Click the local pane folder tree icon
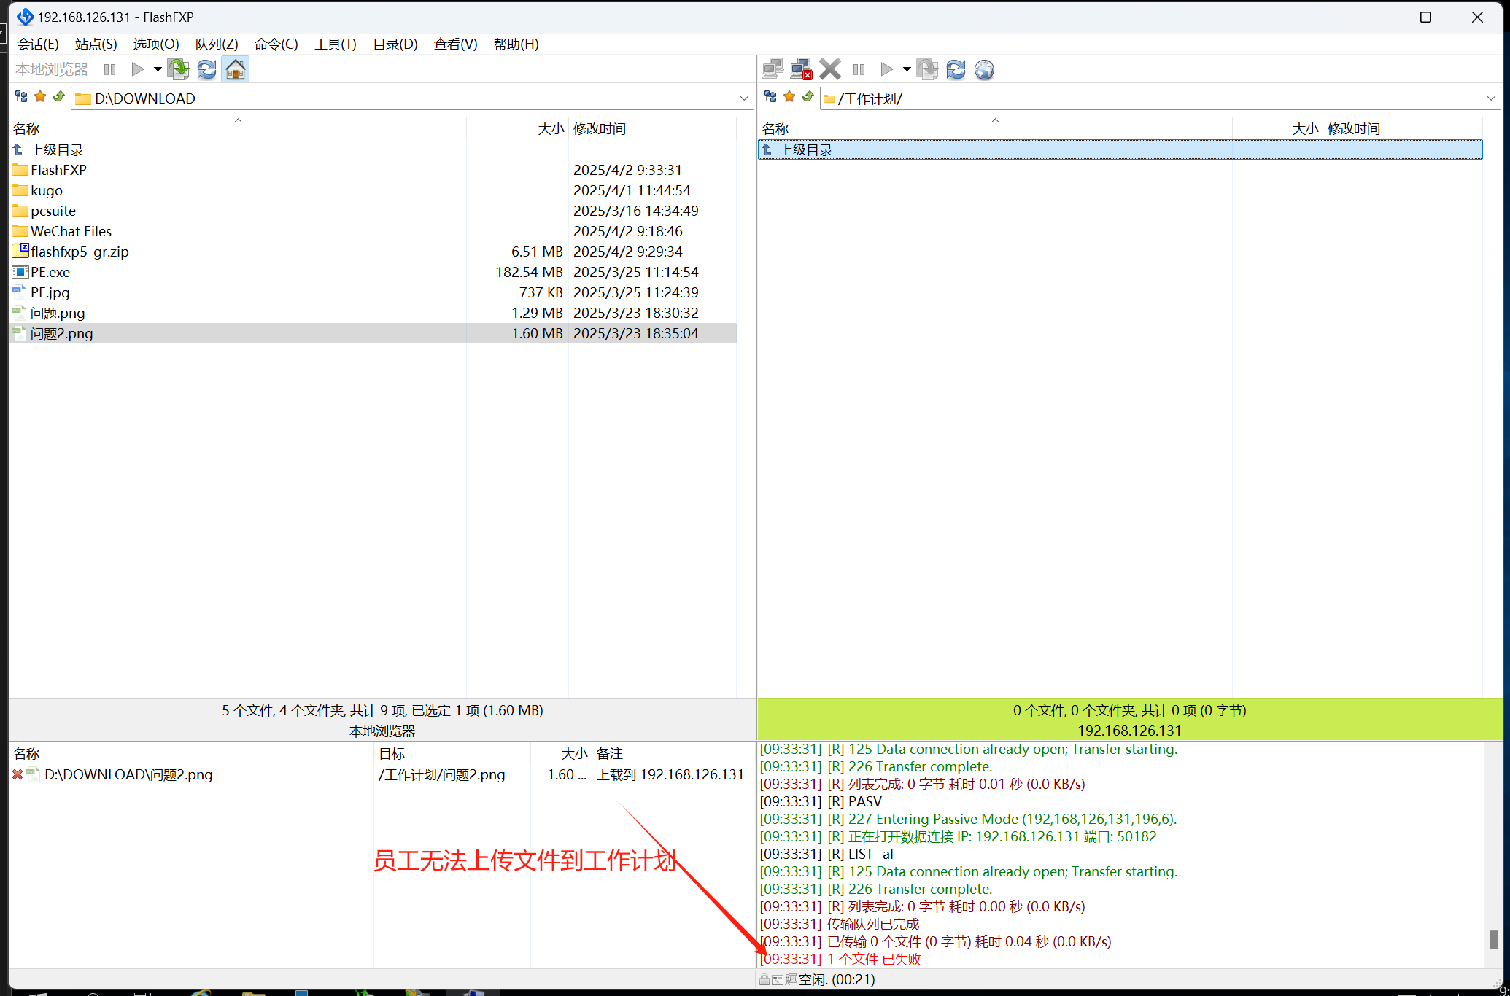Screen dimensions: 1510x996 pyautogui.click(x=21, y=97)
